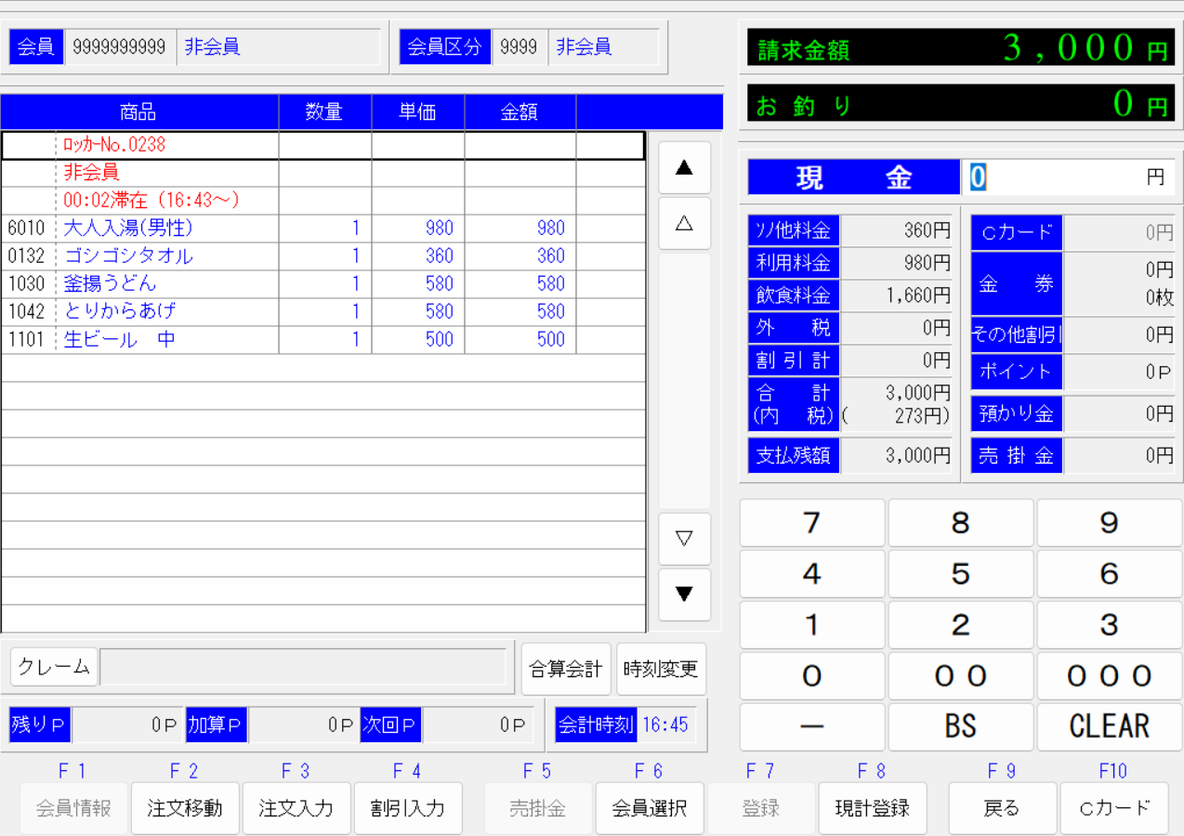Screen dimensions: 1184x836
Task: Select the 売掛金 payment panel label
Action: click(1017, 456)
